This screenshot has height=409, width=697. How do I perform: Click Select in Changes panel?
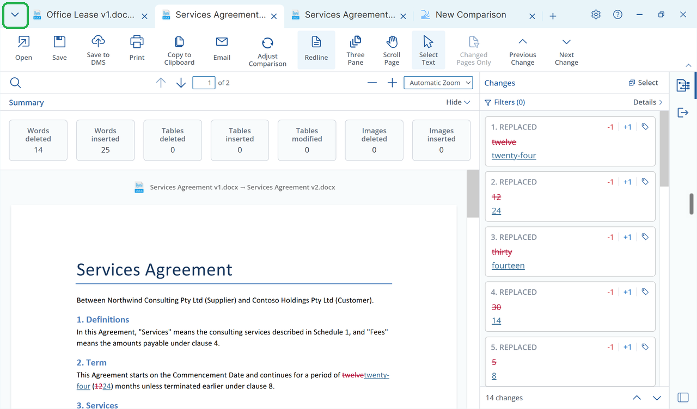click(x=643, y=83)
